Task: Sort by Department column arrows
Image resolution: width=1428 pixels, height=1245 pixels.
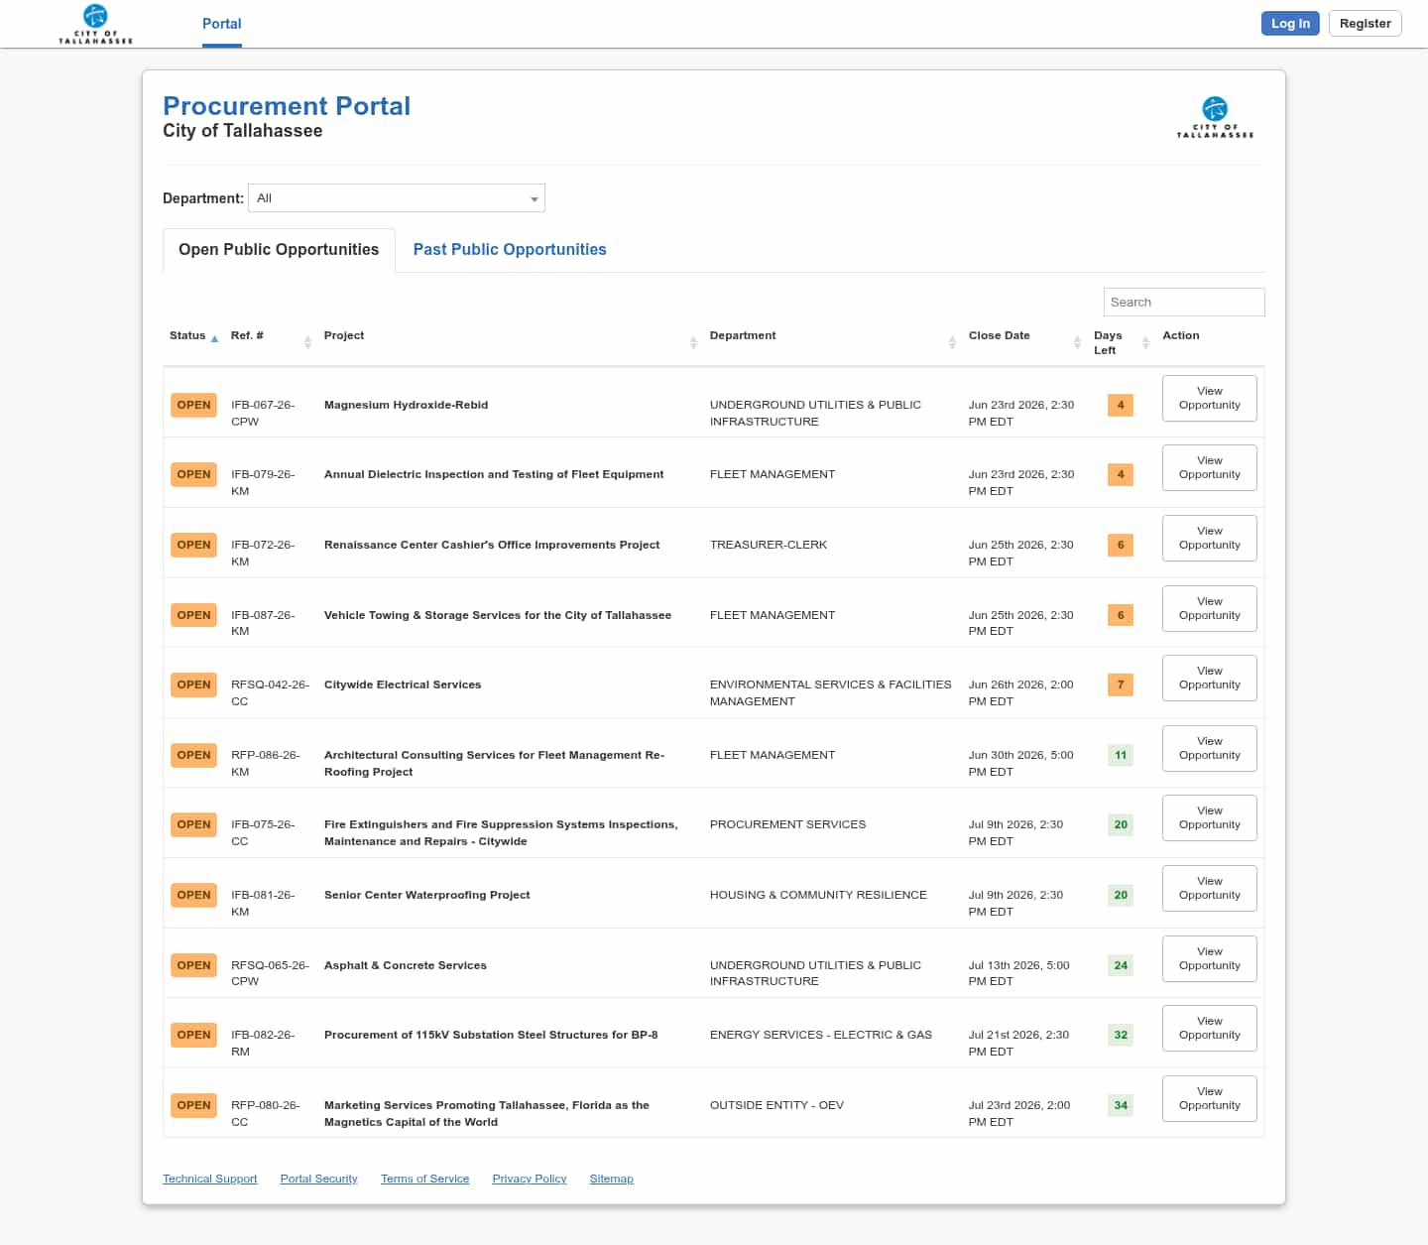Action: tap(952, 342)
